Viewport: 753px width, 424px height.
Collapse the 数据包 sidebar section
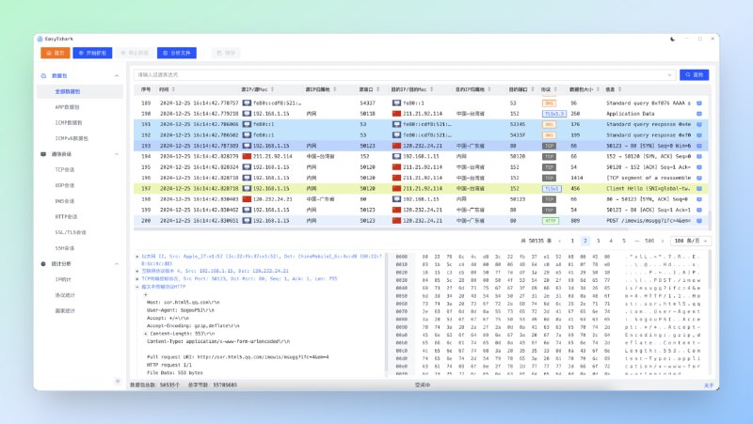117,75
